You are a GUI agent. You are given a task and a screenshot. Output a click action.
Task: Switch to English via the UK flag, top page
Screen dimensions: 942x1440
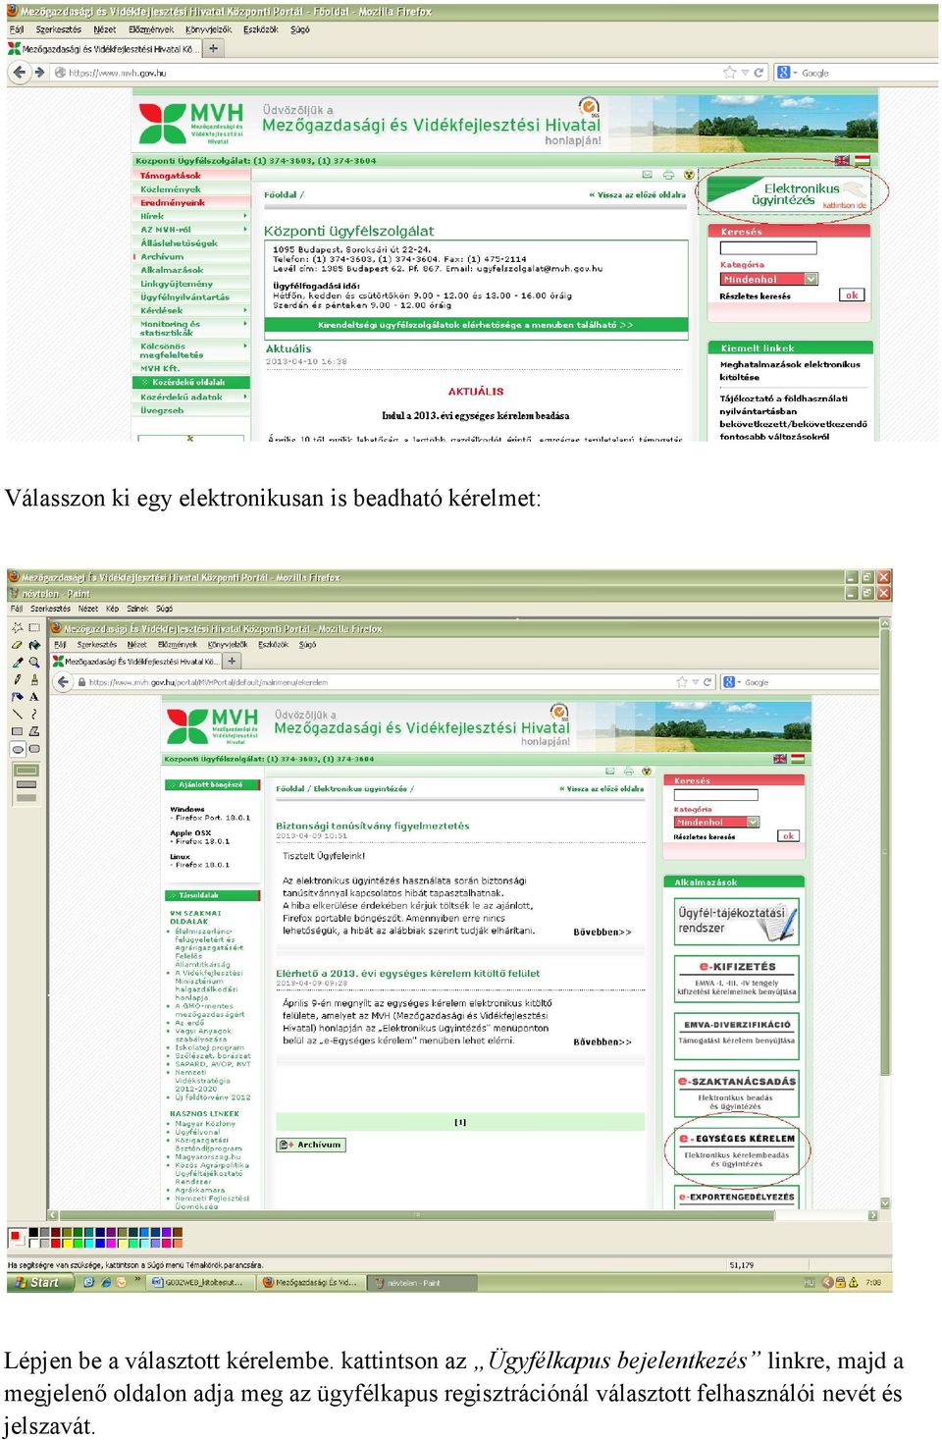coord(842,160)
